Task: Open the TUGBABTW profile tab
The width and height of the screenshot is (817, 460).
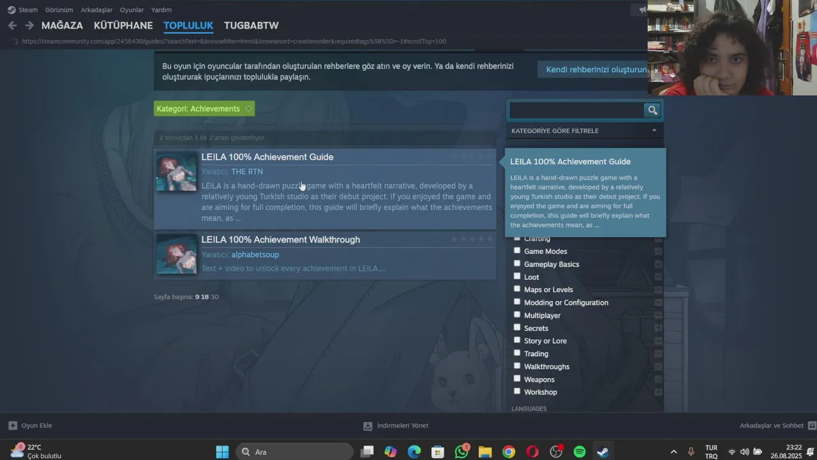Action: click(x=251, y=26)
